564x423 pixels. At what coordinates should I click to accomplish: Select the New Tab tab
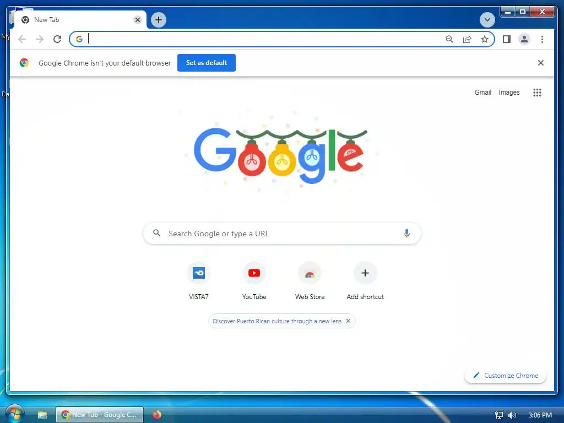pyautogui.click(x=80, y=20)
